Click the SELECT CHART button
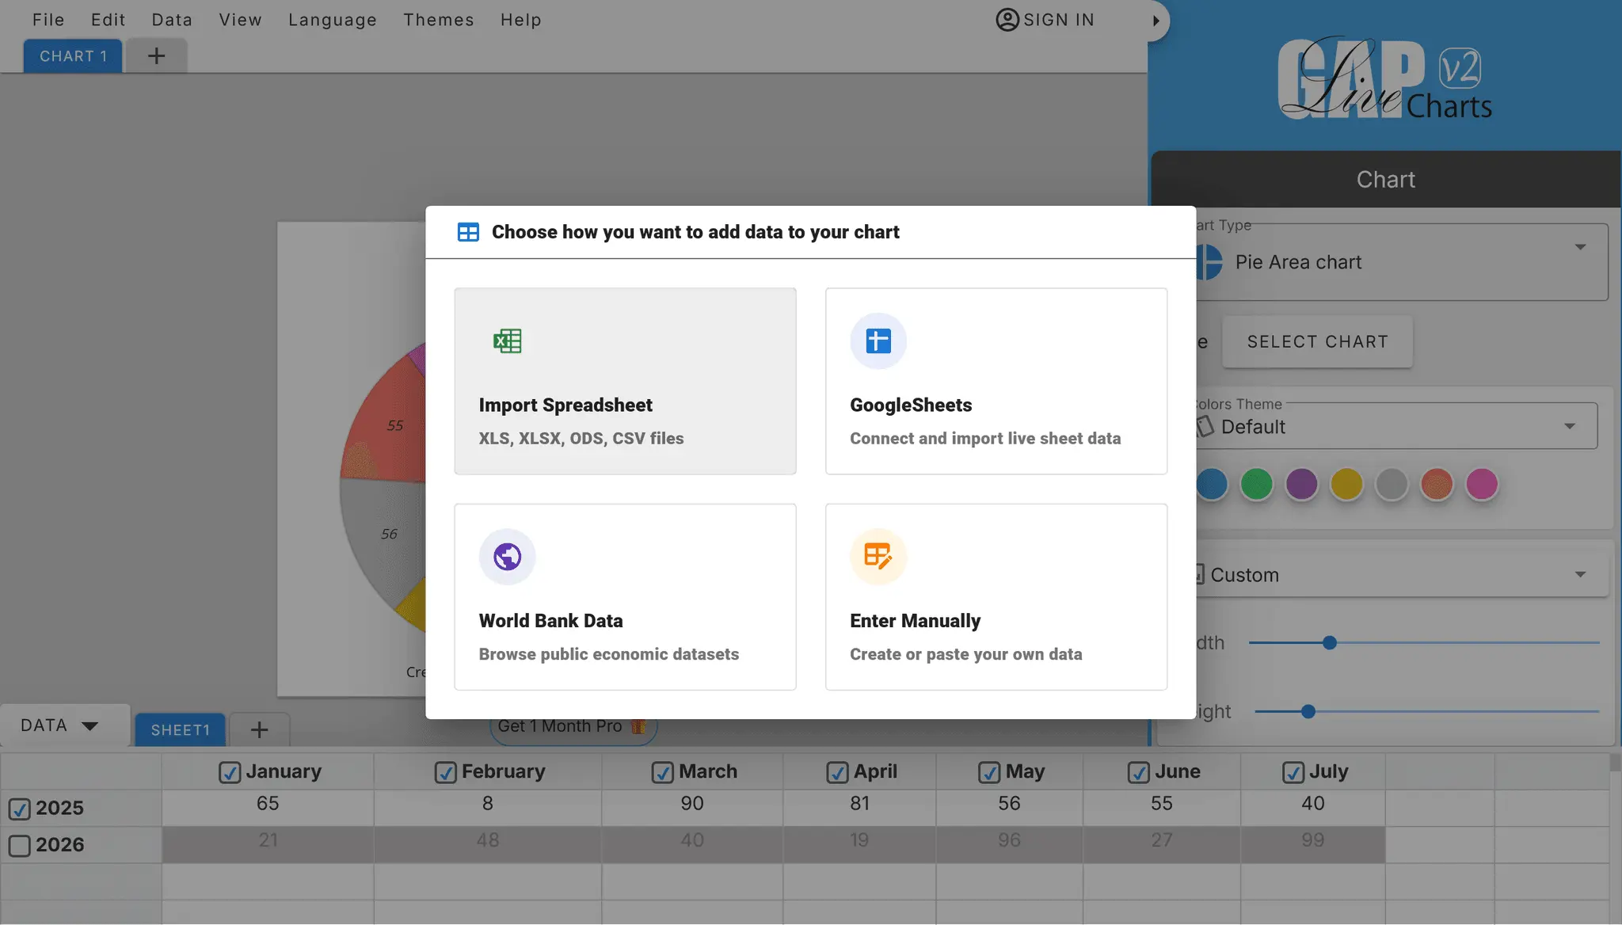The width and height of the screenshot is (1622, 925). tap(1317, 341)
